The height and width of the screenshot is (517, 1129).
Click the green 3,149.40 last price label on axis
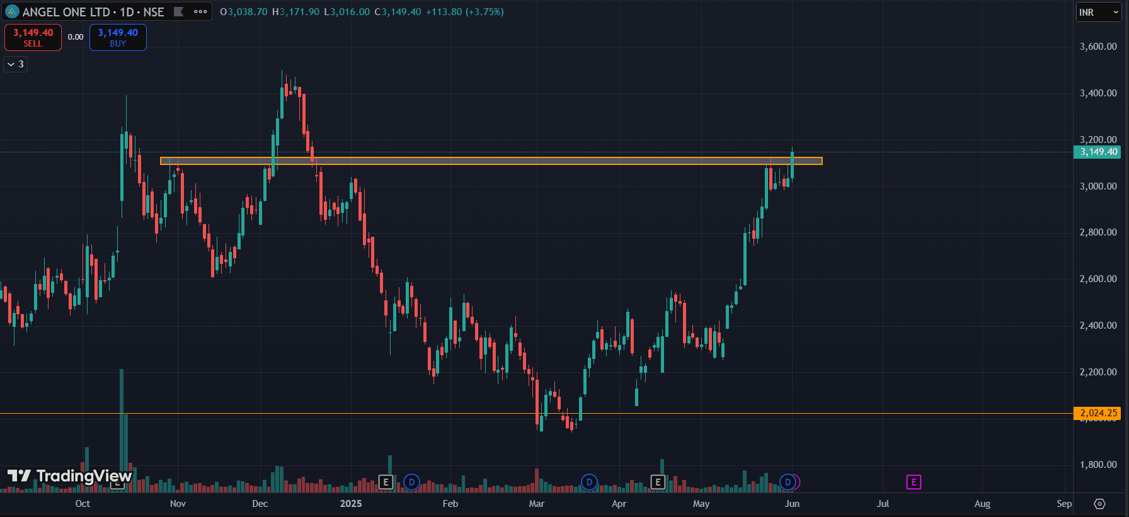(x=1097, y=152)
